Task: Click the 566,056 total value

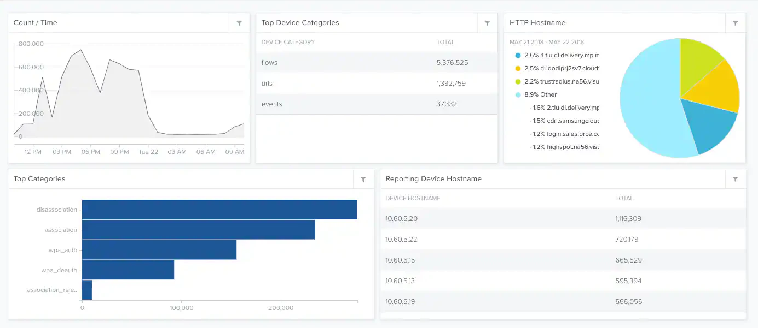Action: tap(628, 302)
